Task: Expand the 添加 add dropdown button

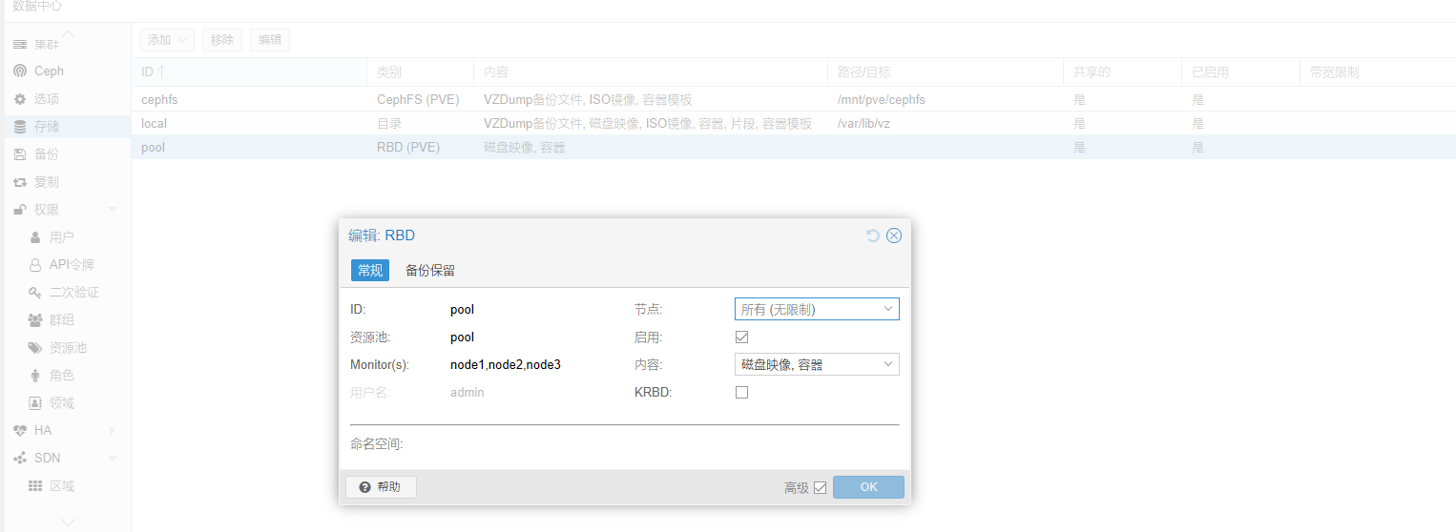Action: pyautogui.click(x=167, y=40)
